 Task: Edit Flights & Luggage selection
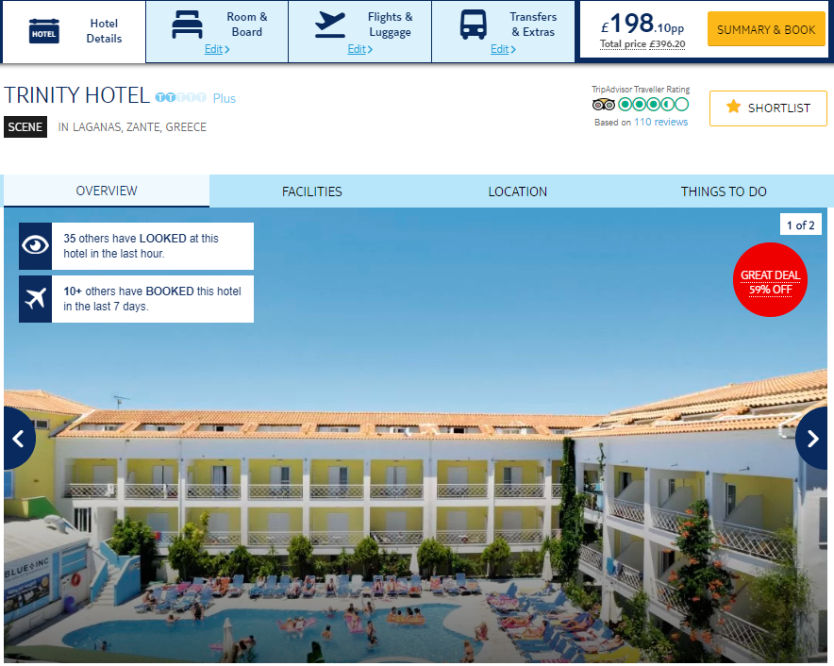coord(360,49)
